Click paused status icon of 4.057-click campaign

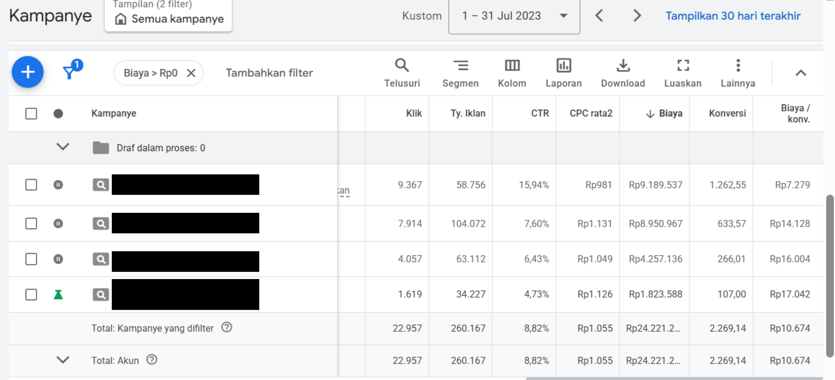pos(58,259)
